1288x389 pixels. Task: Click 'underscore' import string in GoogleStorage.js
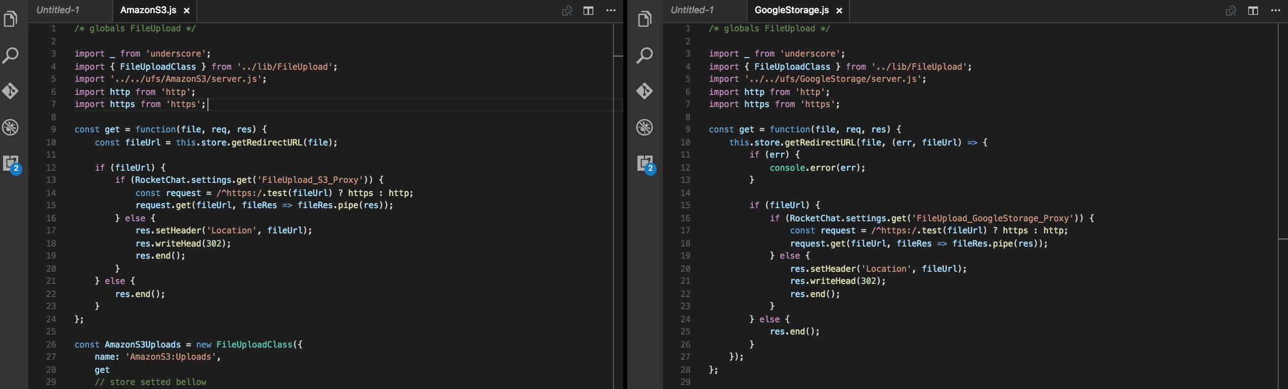coord(810,54)
